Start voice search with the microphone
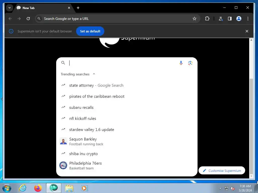The width and height of the screenshot is (258, 193). tap(181, 63)
